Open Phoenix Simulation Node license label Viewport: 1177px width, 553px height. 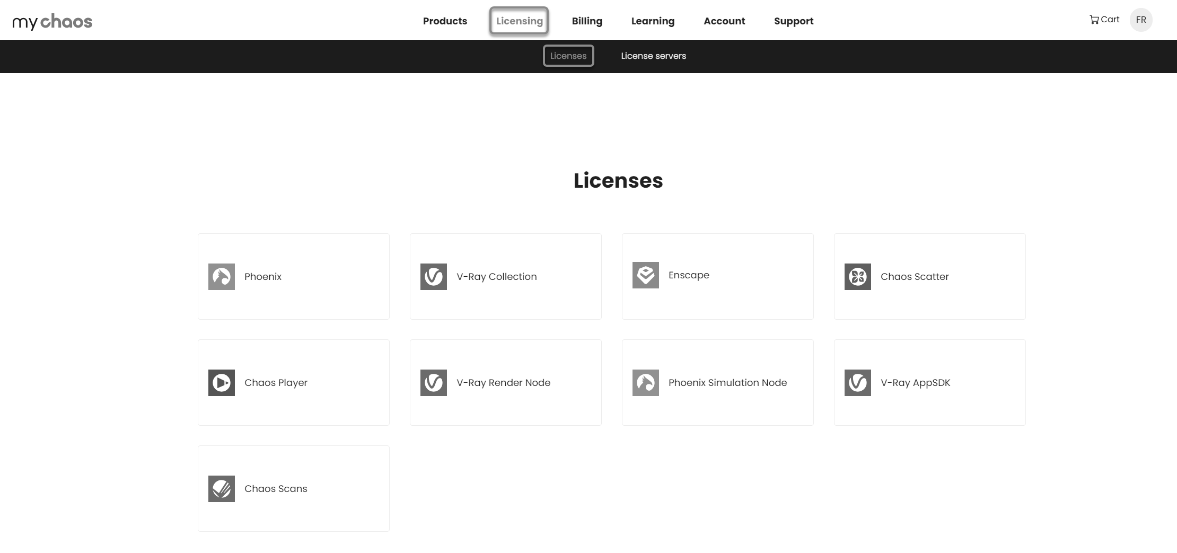[x=727, y=383]
